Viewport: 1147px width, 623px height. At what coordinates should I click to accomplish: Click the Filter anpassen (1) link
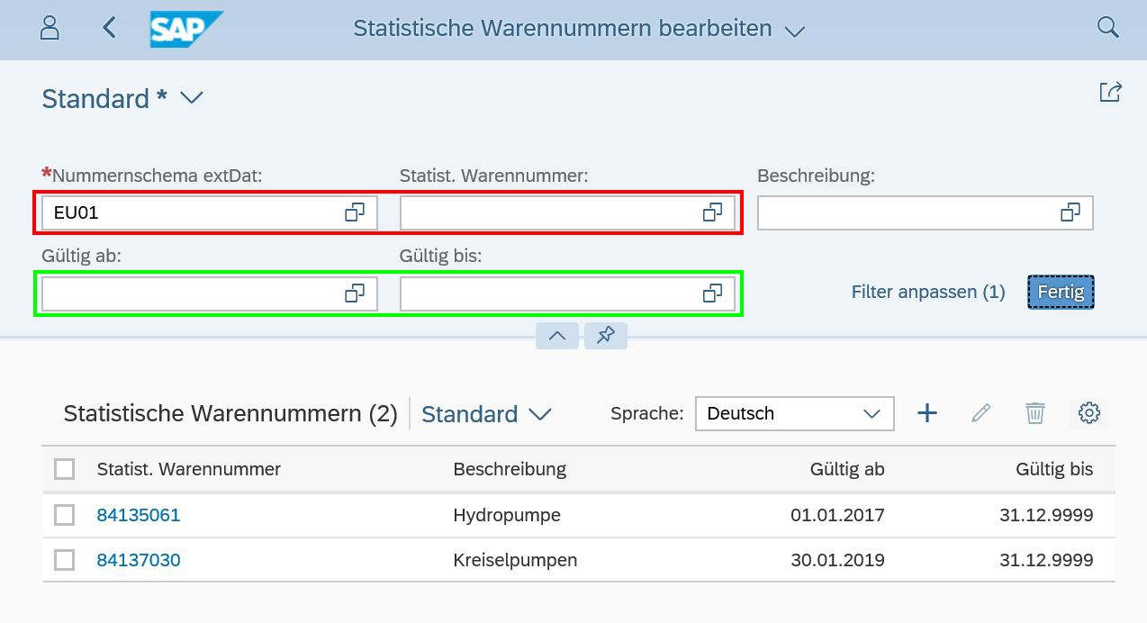click(x=927, y=292)
